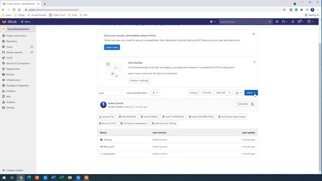Open Merge requests in sidebar
This screenshot has height=181, width=322.
pos(14,52)
